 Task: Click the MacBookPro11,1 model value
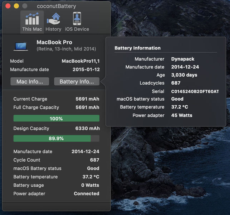pyautogui.click(x=80, y=61)
